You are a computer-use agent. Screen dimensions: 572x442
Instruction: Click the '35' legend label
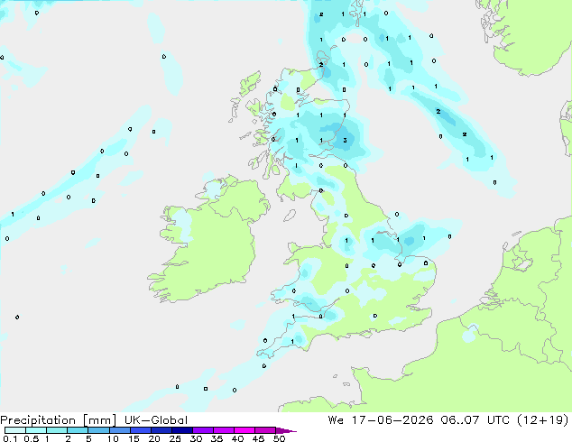(x=217, y=438)
